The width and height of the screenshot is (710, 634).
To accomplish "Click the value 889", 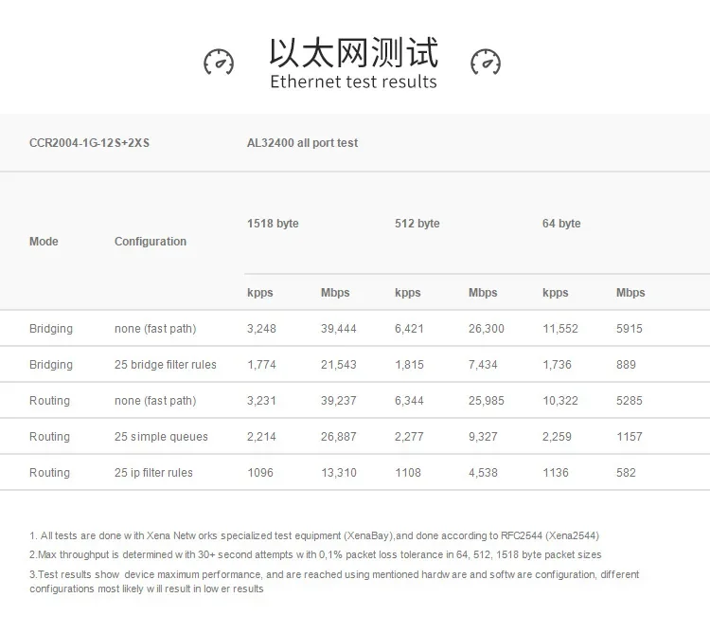I will pos(626,365).
